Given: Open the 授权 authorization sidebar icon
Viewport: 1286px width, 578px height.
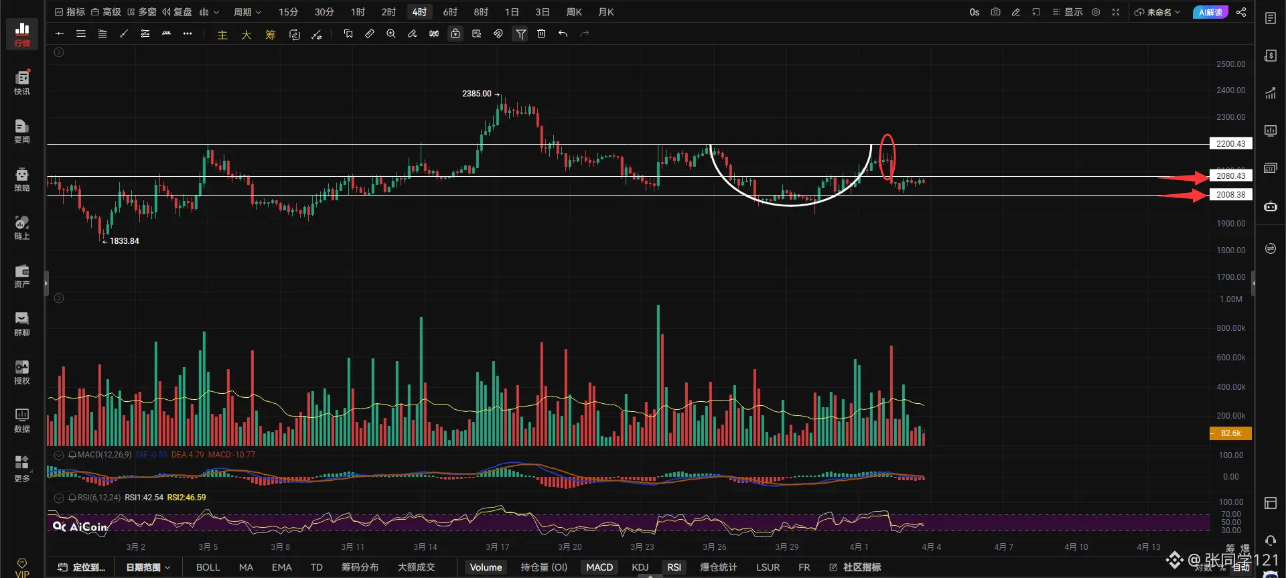Looking at the screenshot, I should tap(22, 371).
